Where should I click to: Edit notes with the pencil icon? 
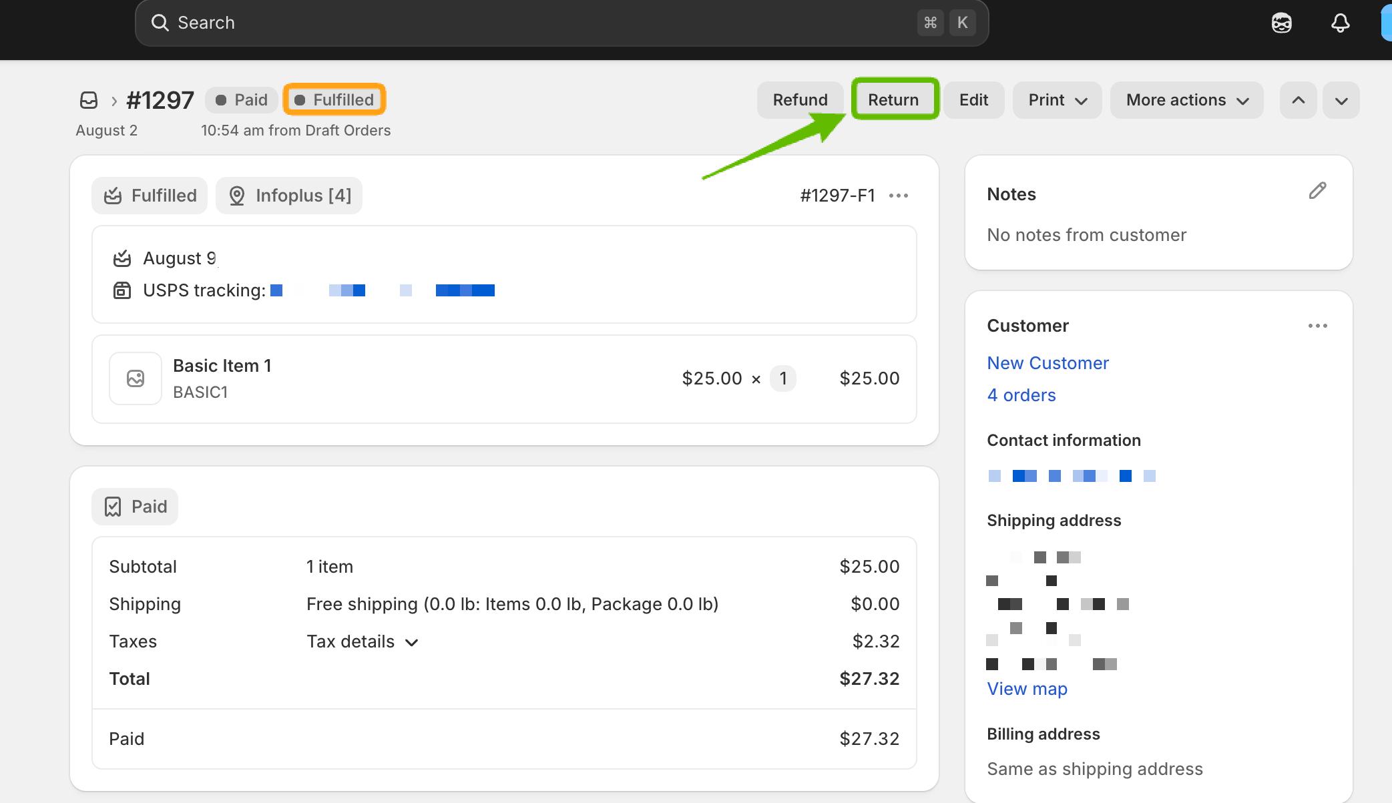1317,191
